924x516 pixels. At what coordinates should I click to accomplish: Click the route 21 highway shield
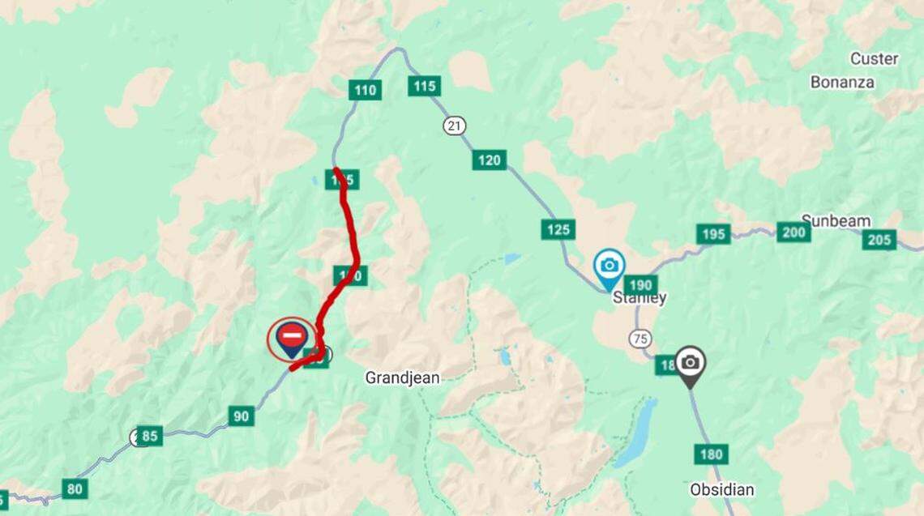[454, 126]
